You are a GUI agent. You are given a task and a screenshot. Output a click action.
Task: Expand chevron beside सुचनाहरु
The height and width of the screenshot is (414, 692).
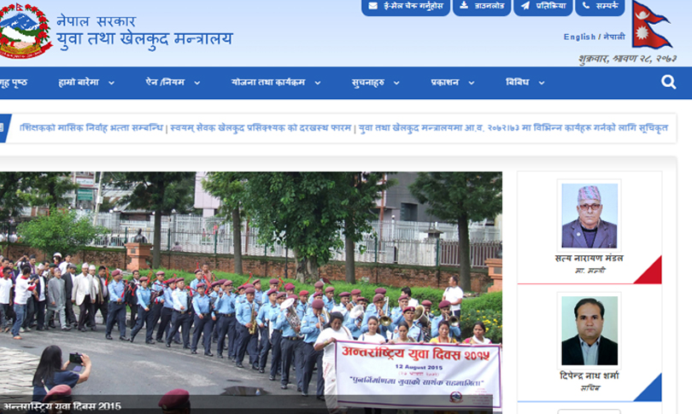(x=396, y=83)
